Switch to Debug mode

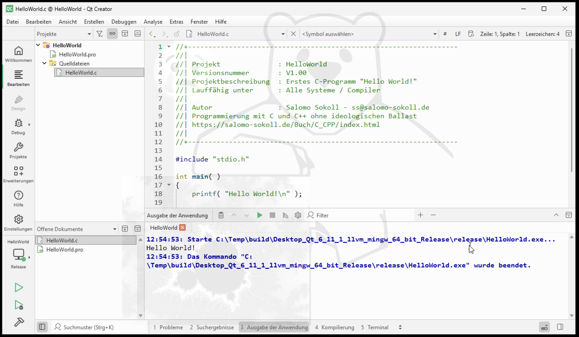point(18,127)
